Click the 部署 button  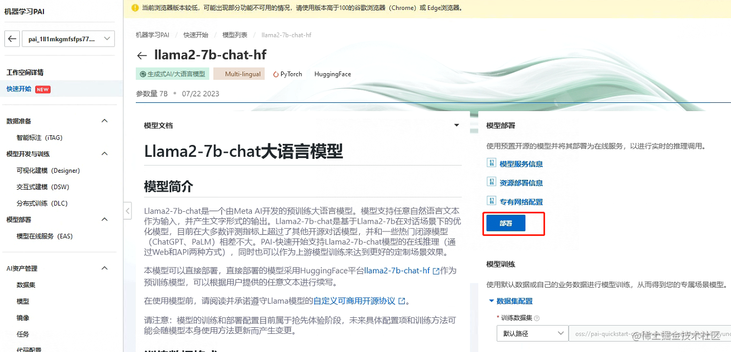pos(504,223)
